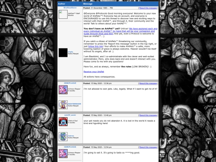Click the black Active Neopet image
The width and height of the screenshot is (216, 162).
click(63, 53)
